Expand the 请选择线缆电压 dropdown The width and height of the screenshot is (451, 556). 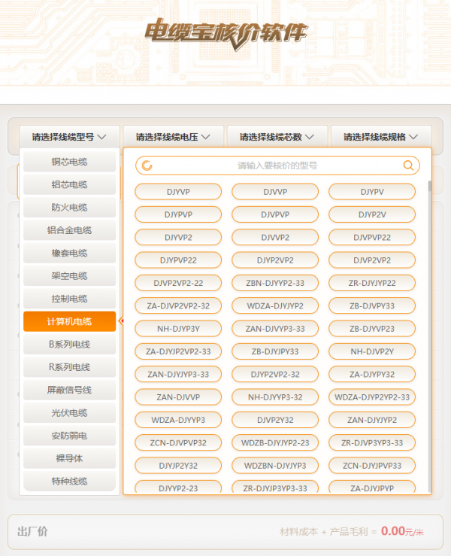click(x=173, y=137)
